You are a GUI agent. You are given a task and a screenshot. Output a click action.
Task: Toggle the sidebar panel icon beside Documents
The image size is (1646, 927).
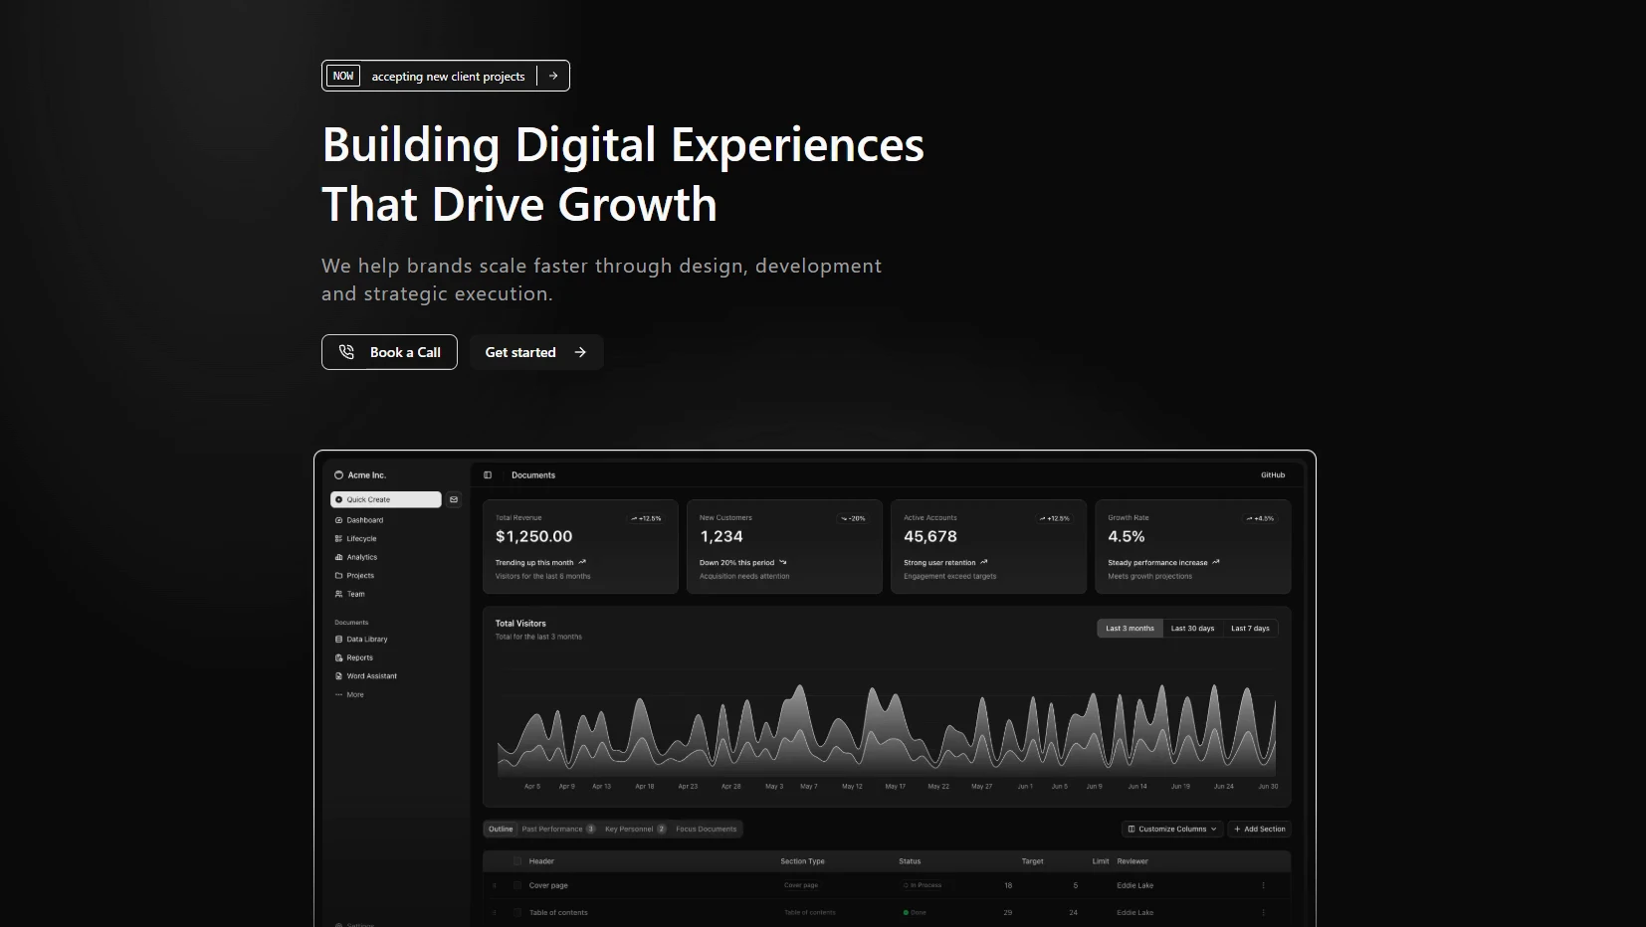tap(488, 475)
